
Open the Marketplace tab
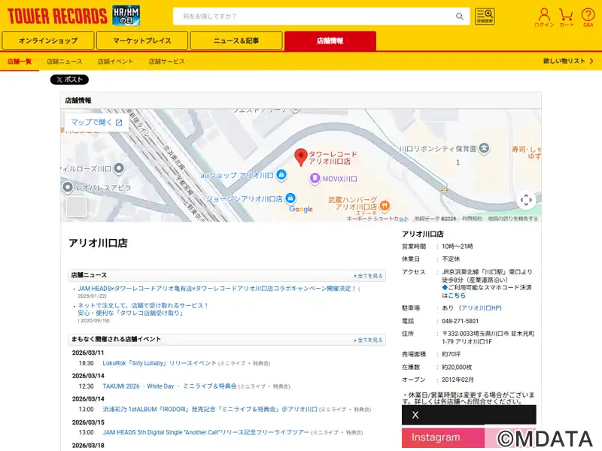point(142,41)
